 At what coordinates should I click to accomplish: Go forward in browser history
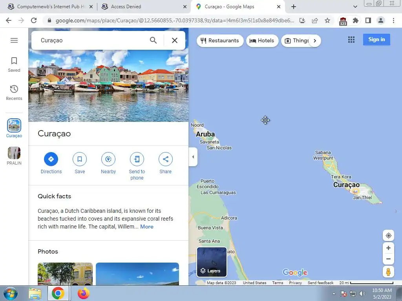(x=21, y=20)
